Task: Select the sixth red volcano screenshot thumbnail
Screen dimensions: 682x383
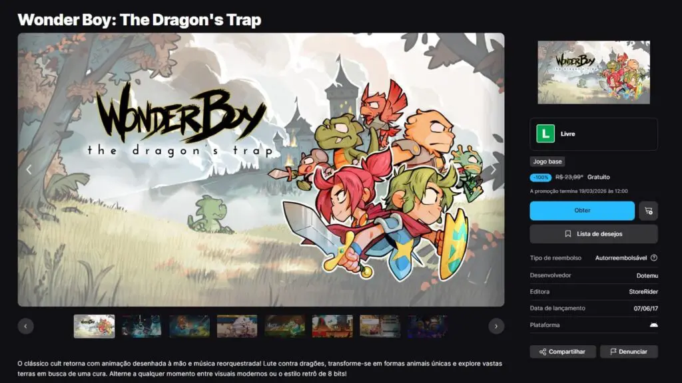Action: coord(332,326)
